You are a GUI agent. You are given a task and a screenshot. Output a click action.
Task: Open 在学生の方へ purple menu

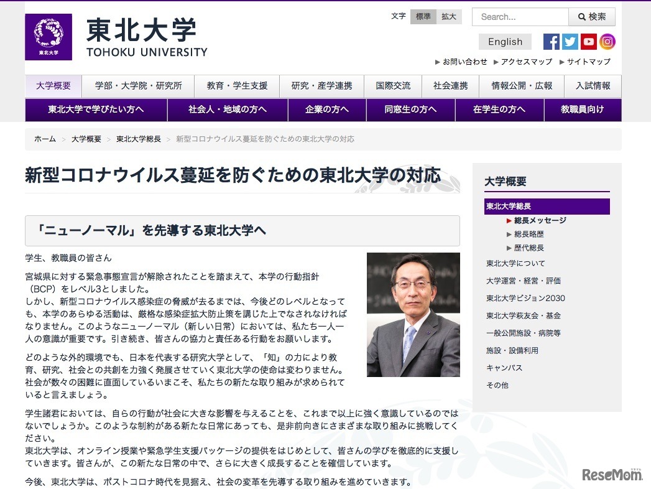point(499,109)
